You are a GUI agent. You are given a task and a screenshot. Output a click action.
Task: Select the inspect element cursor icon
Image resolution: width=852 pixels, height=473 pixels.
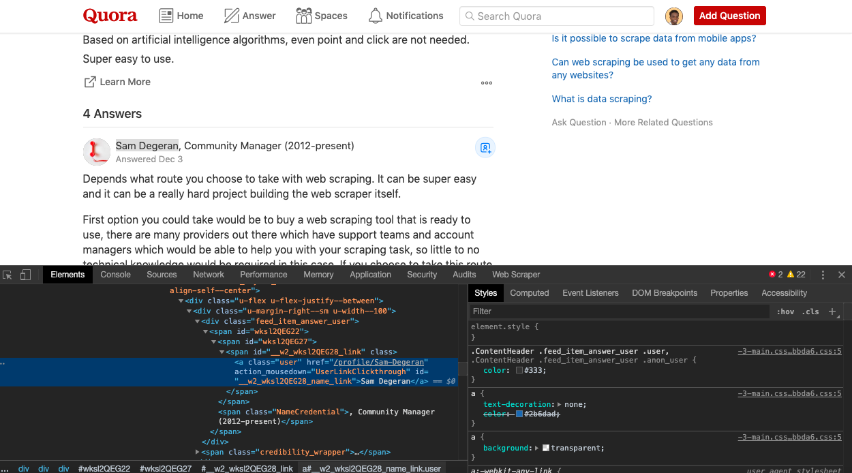click(7, 274)
